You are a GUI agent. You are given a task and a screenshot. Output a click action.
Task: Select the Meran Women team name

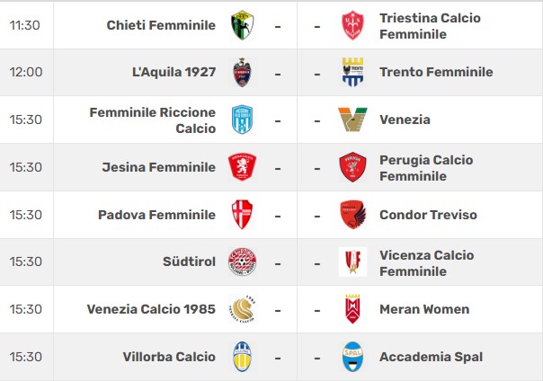click(424, 309)
